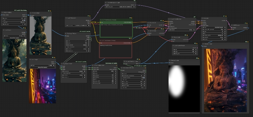
Task: Toggle tapered_corners switch in Grow Mask node
Action: (x=133, y=78)
